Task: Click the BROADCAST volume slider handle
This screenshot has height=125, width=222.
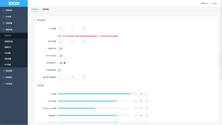Action: pyautogui.click(x=95, y=108)
